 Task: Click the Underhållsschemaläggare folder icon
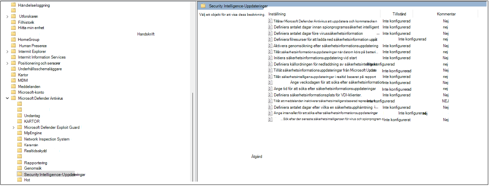click(x=13, y=69)
